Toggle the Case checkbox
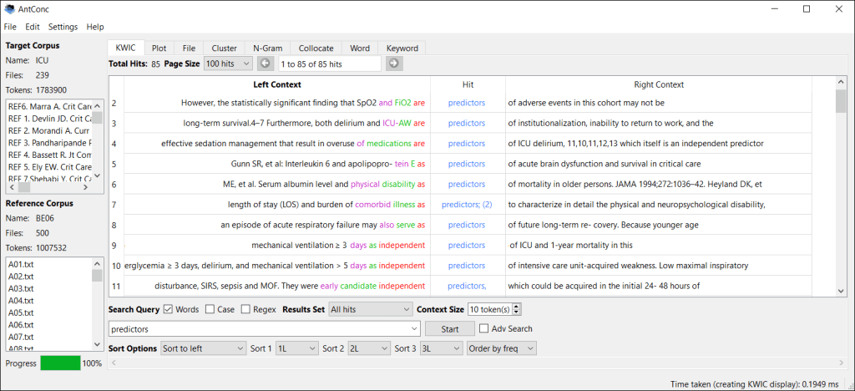The height and width of the screenshot is (391, 855). (x=210, y=309)
